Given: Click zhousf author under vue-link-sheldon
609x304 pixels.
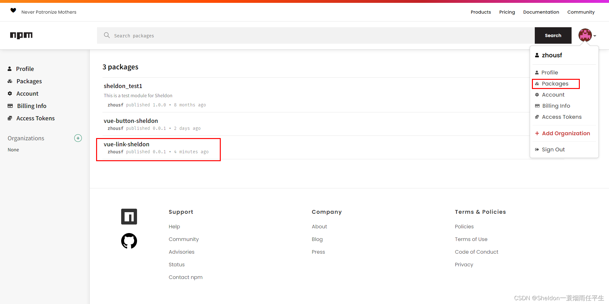Looking at the screenshot, I should [115, 152].
